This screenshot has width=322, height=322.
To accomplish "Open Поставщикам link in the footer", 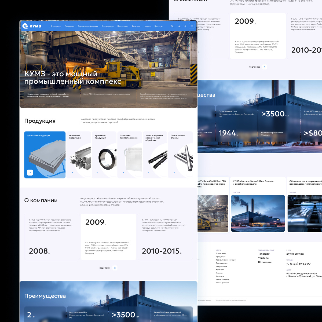I will (x=222, y=263).
